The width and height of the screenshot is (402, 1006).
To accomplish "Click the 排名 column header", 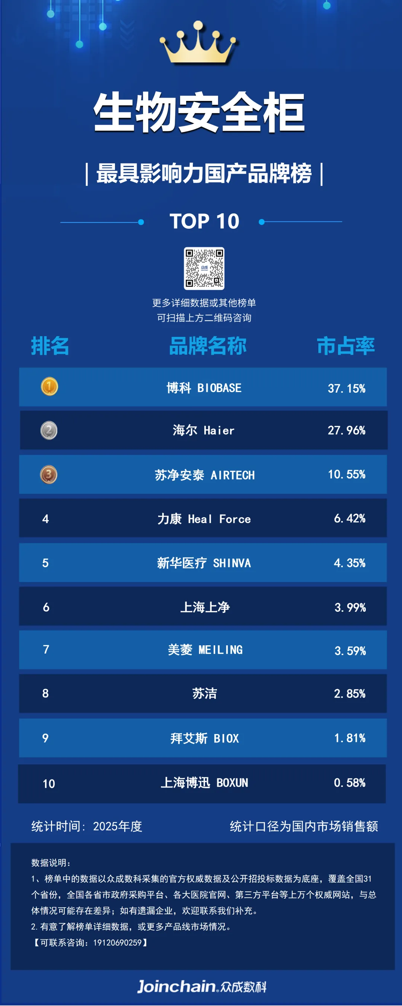I will [50, 346].
